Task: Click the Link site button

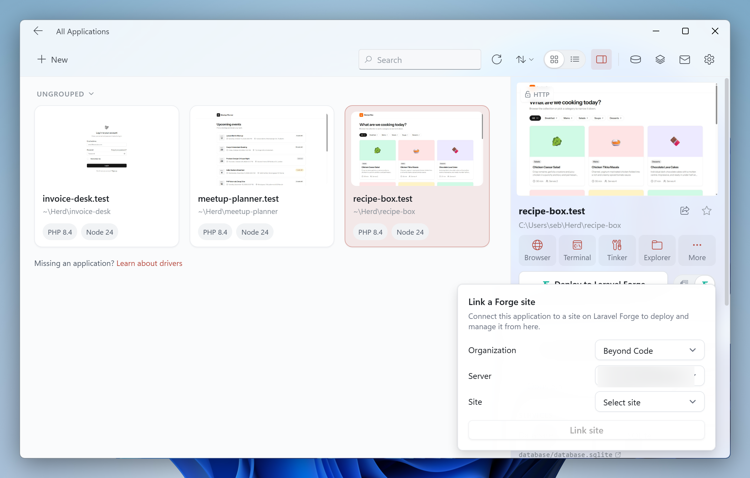Action: [x=586, y=430]
